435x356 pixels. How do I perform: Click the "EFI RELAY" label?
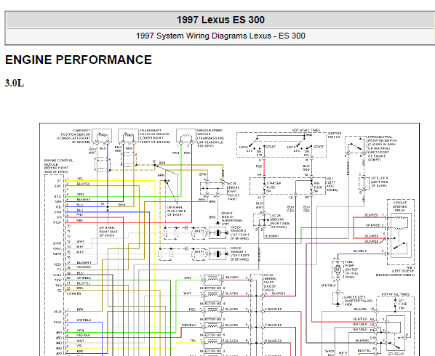(396, 354)
